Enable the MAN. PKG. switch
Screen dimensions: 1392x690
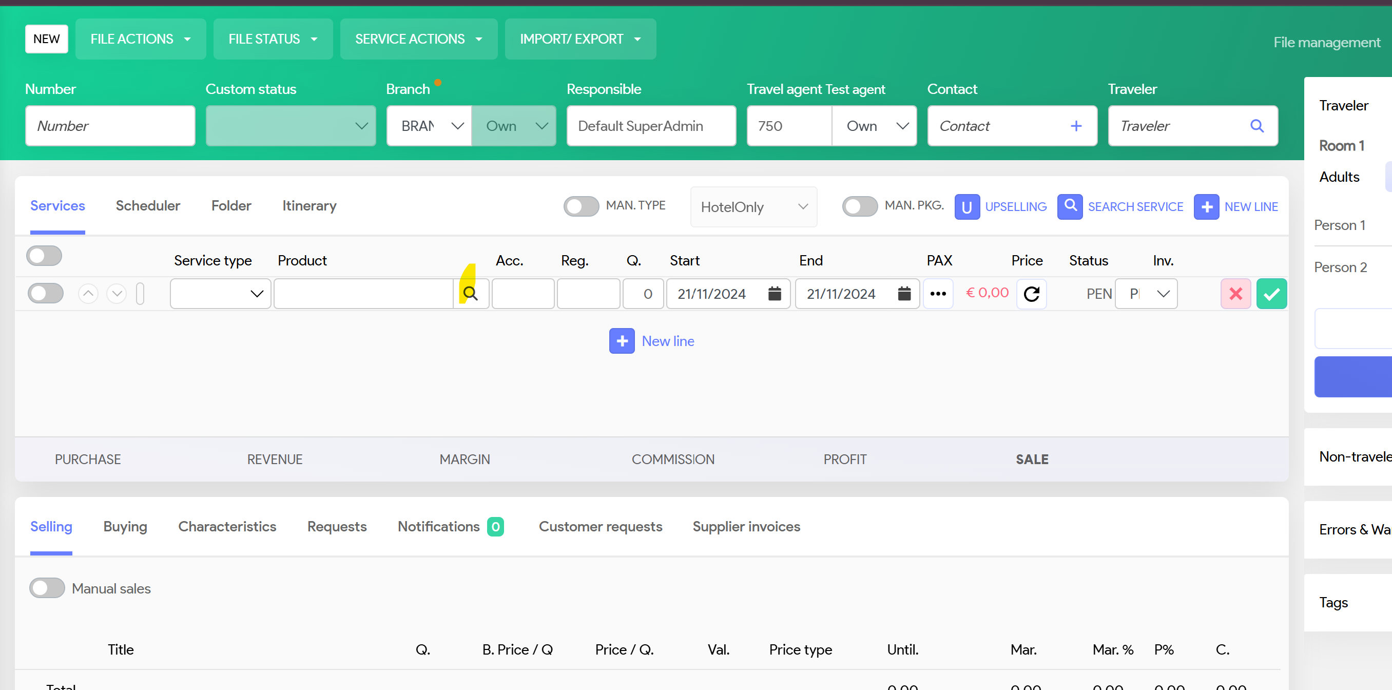pos(859,206)
